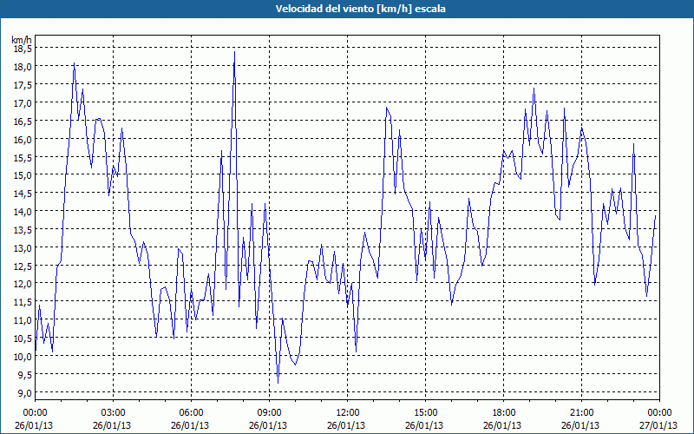Click the 9,0 y-axis value

pyautogui.click(x=24, y=392)
